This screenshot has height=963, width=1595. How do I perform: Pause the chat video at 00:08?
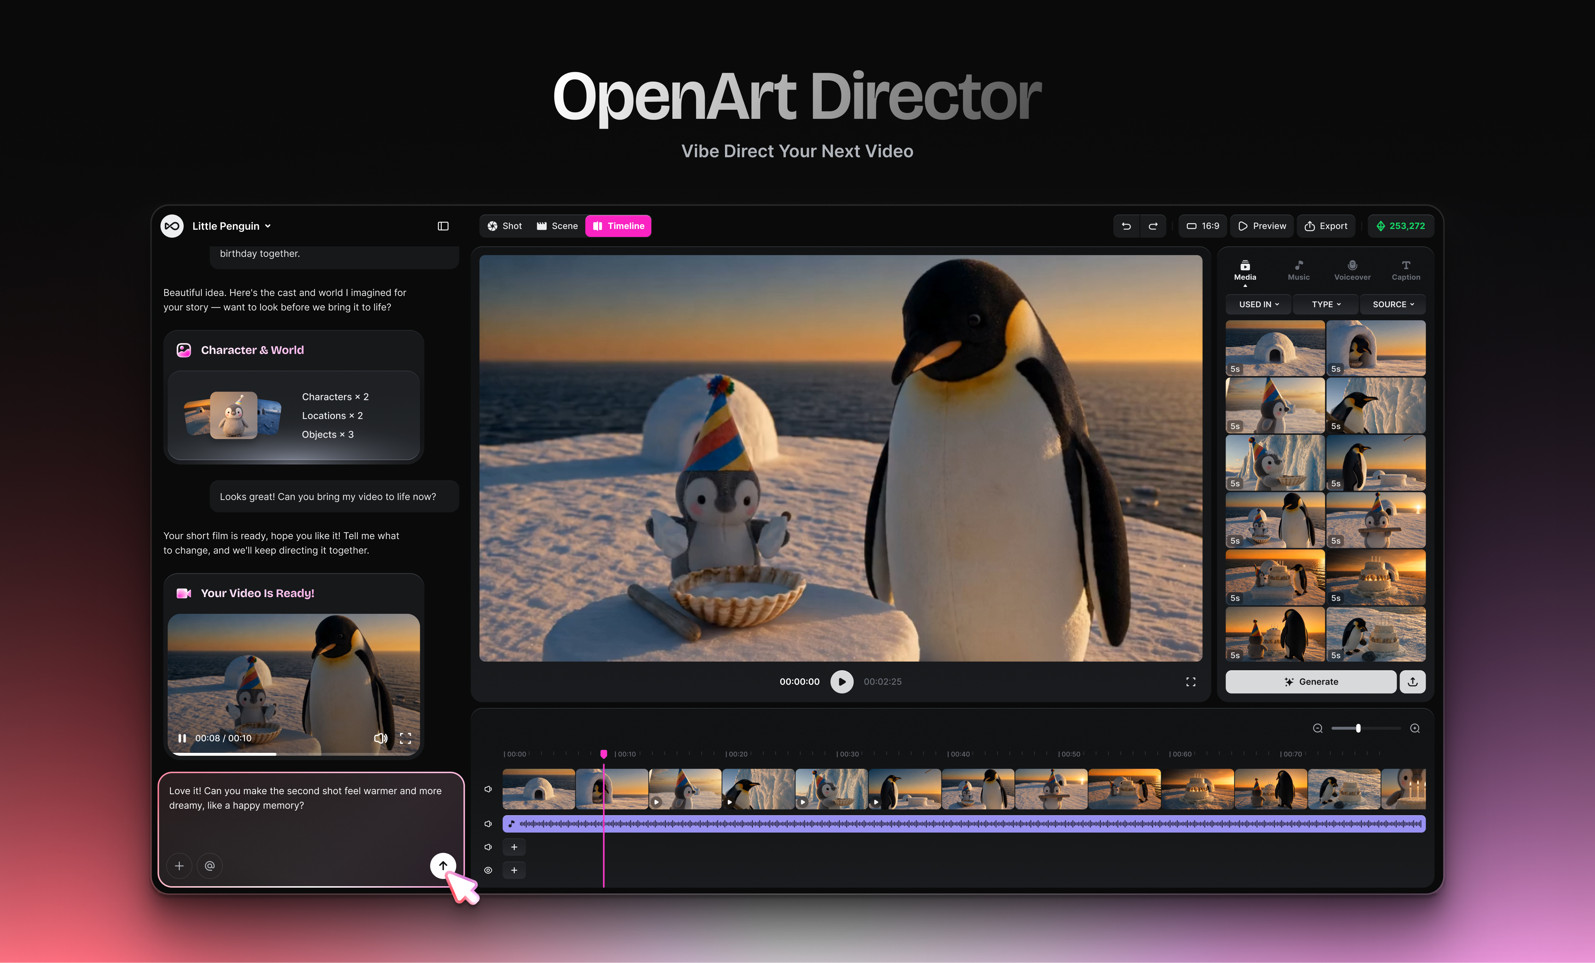coord(182,738)
